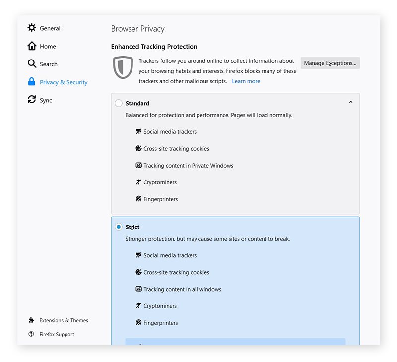Screen dimensions: 397x362
Task: Click the Browser Privacy page heading
Action: pyautogui.click(x=138, y=29)
